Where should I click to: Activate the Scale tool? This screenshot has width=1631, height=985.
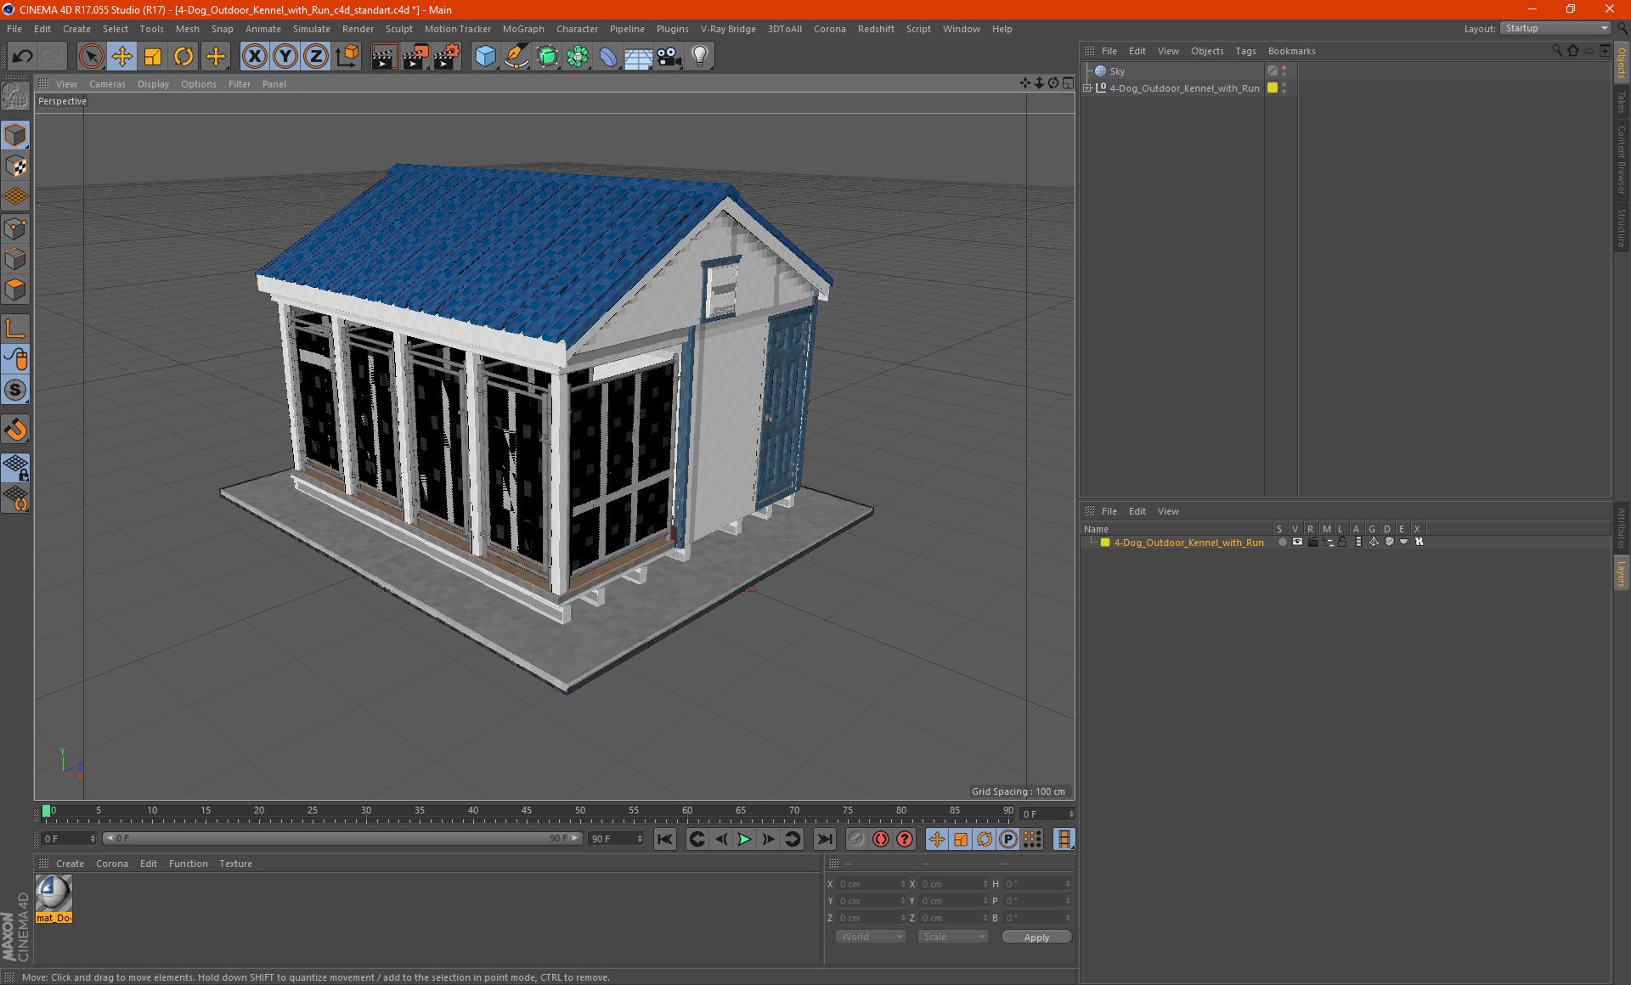click(x=153, y=57)
